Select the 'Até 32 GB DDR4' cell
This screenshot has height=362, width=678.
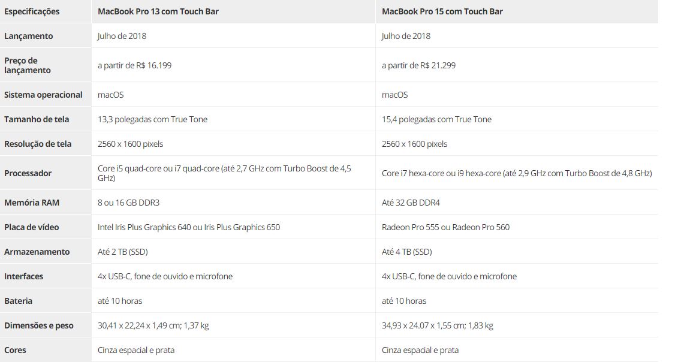[411, 203]
